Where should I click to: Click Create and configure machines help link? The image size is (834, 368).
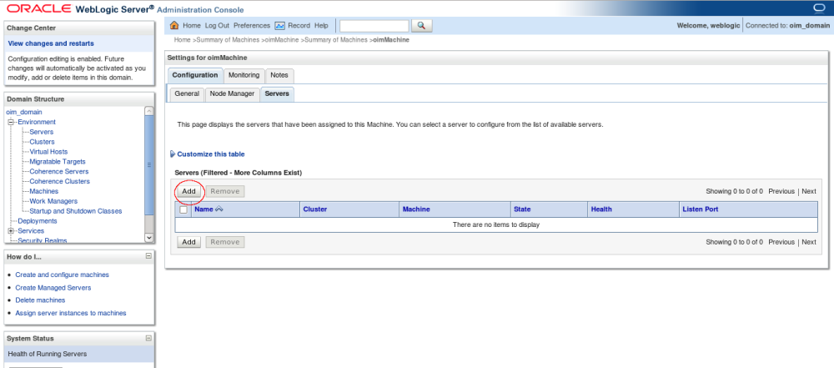[x=63, y=275]
